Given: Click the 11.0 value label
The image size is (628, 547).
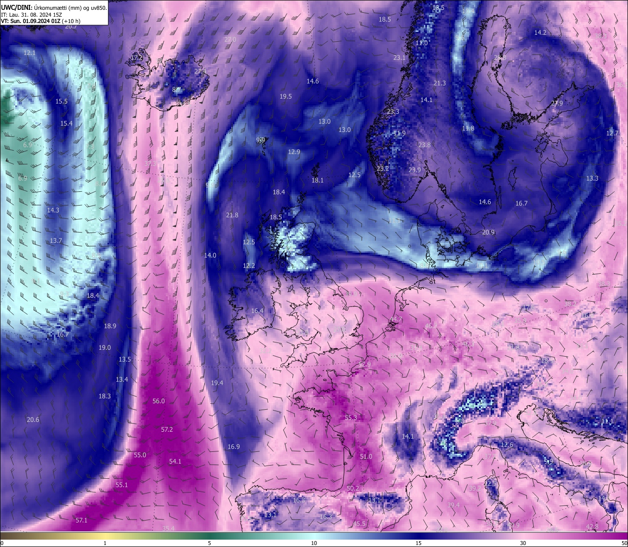Looking at the screenshot, I should [x=421, y=43].
